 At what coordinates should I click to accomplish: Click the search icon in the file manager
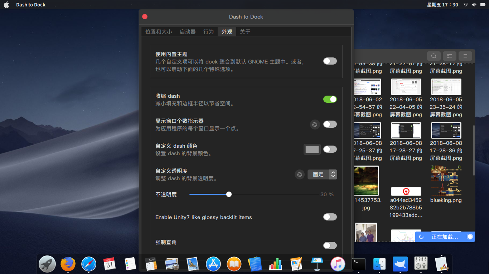[x=434, y=56]
